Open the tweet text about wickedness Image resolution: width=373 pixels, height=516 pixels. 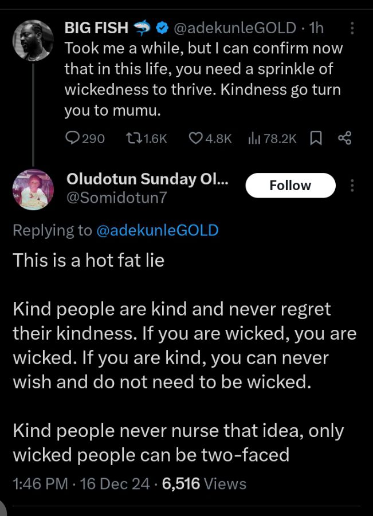(203, 80)
